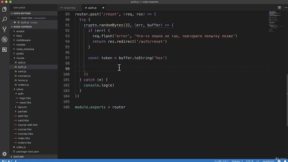Viewport: 288px width, 162px height.
Task: Collapse the views folder
Action: click(x=20, y=89)
